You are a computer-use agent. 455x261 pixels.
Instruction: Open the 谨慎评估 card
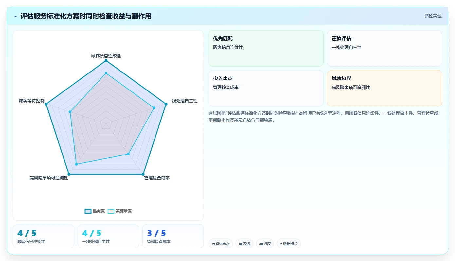pos(384,48)
